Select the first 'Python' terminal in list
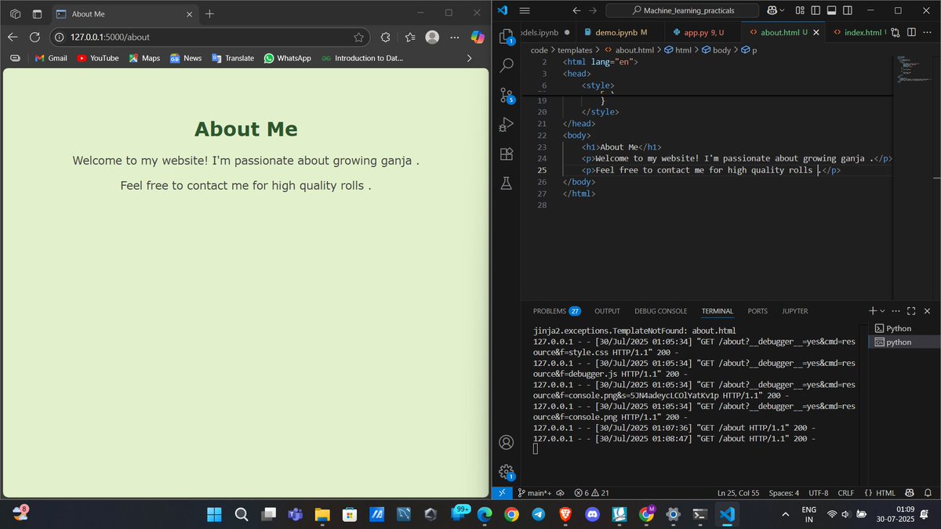 point(903,328)
